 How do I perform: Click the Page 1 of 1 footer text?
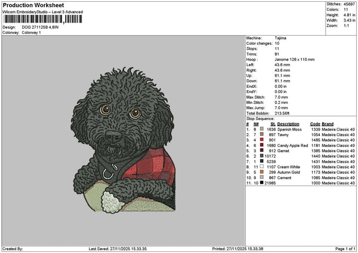pyautogui.click(x=345, y=249)
